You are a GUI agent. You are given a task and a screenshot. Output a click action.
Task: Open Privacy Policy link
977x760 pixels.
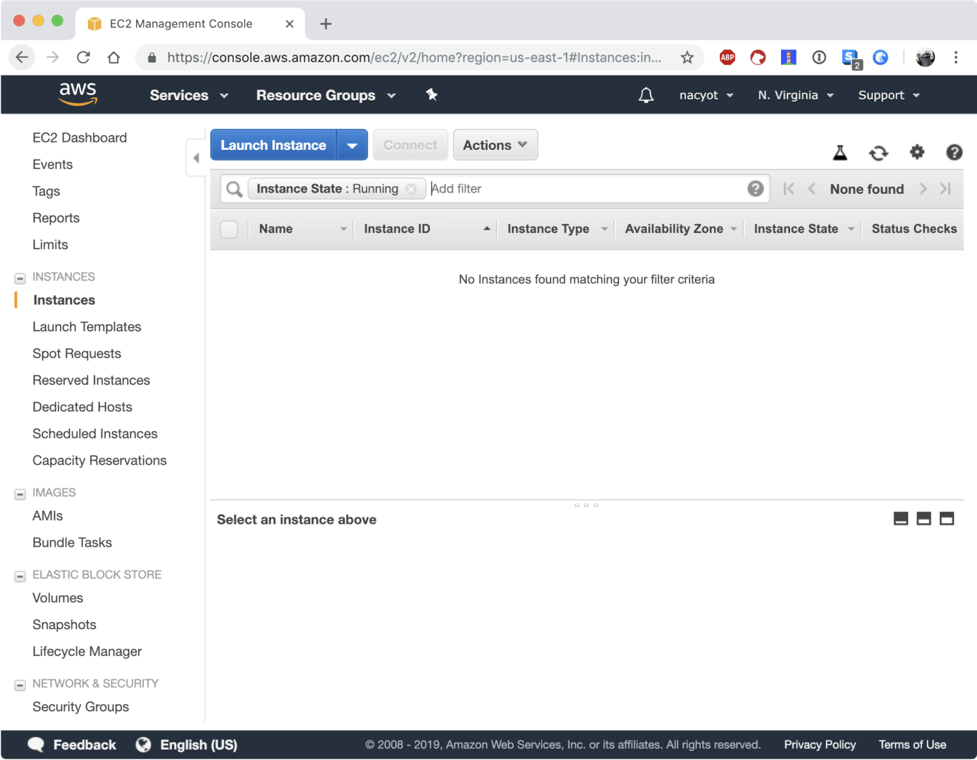click(x=820, y=745)
